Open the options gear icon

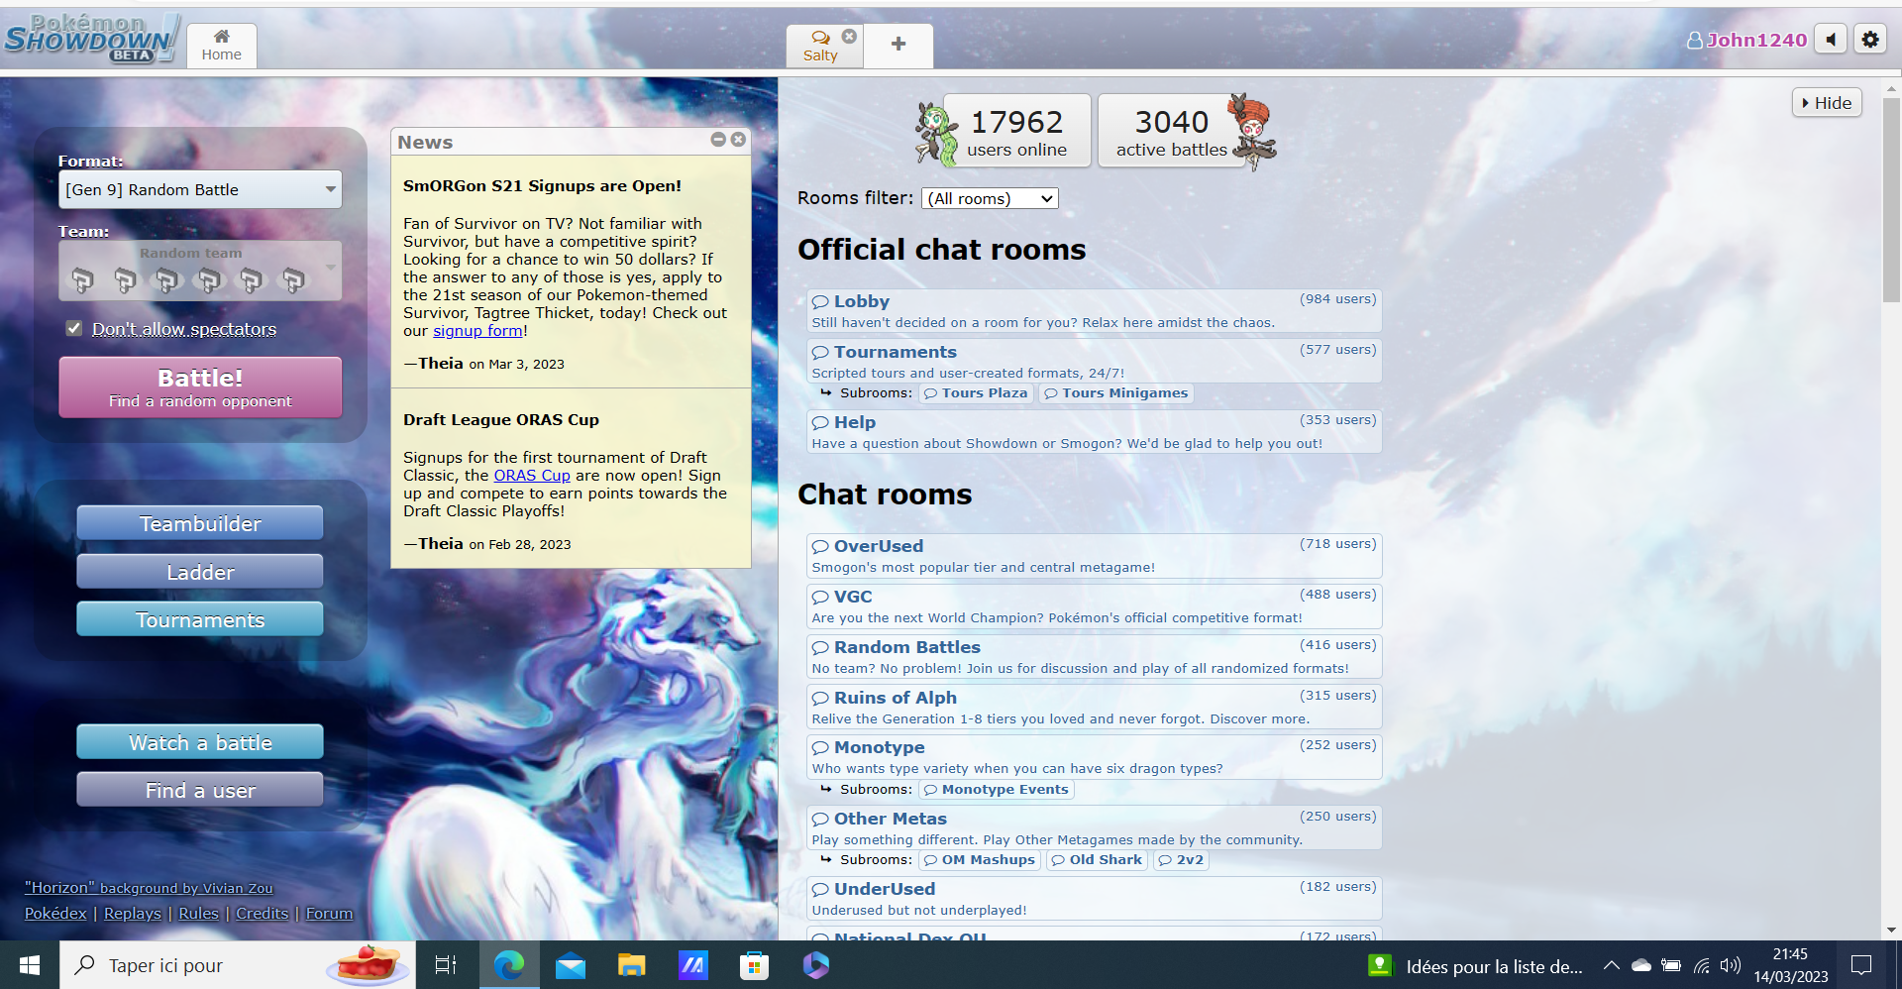[1870, 40]
